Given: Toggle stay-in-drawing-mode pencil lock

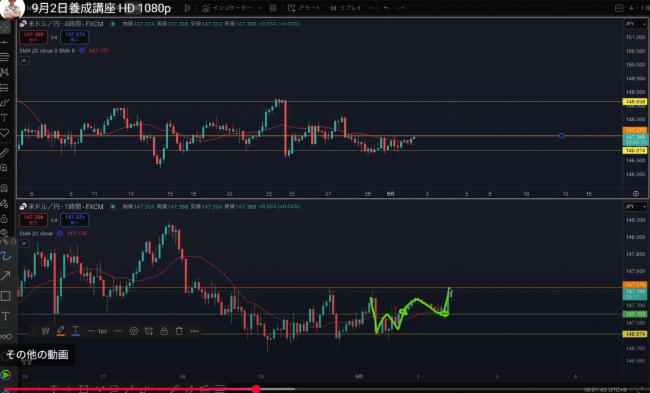Looking at the screenshot, I should tap(5, 203).
